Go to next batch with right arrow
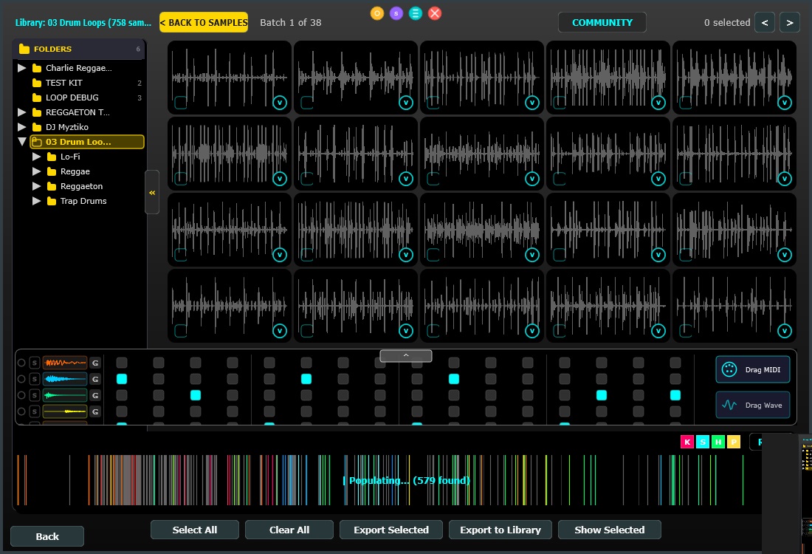Viewport: 812px width, 554px height. point(790,22)
